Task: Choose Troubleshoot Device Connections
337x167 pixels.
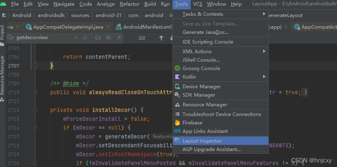Action: [221, 114]
